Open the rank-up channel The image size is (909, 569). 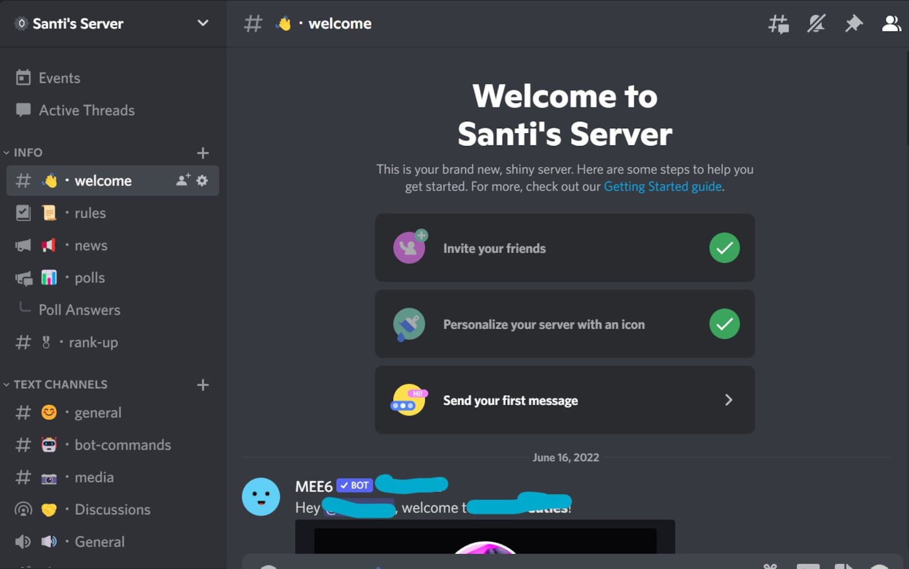click(x=113, y=342)
